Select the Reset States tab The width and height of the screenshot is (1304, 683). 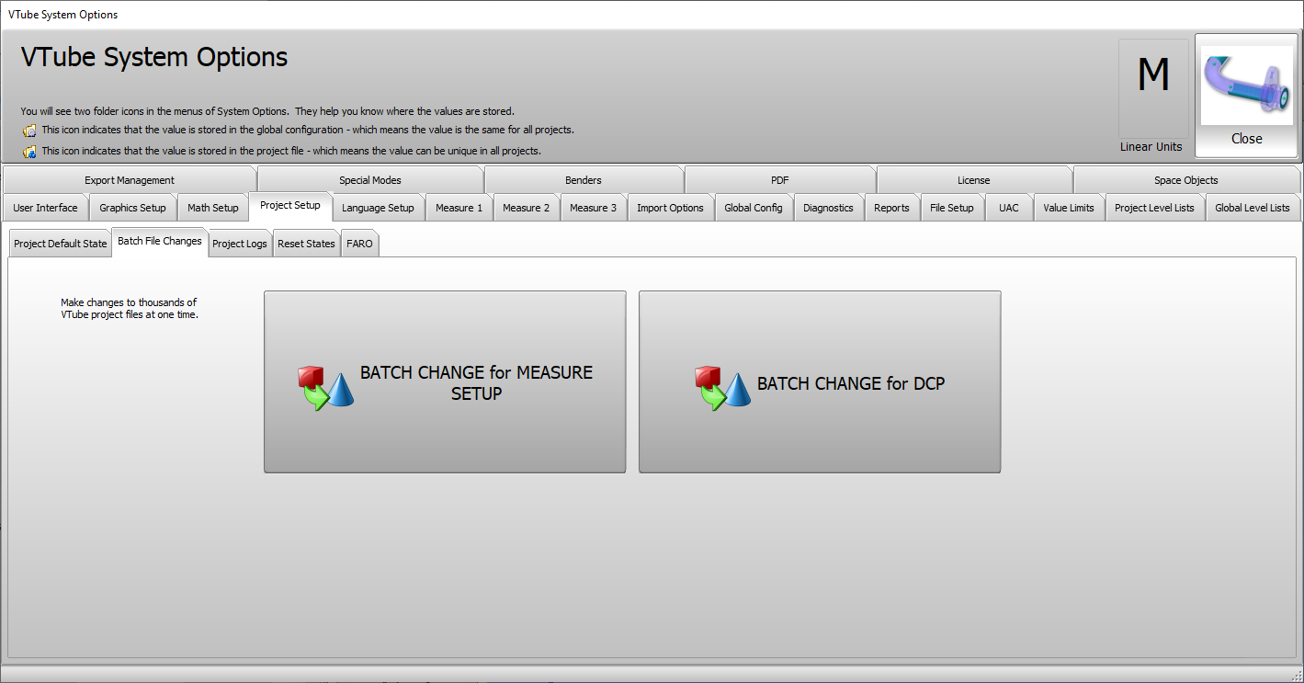[x=306, y=245]
